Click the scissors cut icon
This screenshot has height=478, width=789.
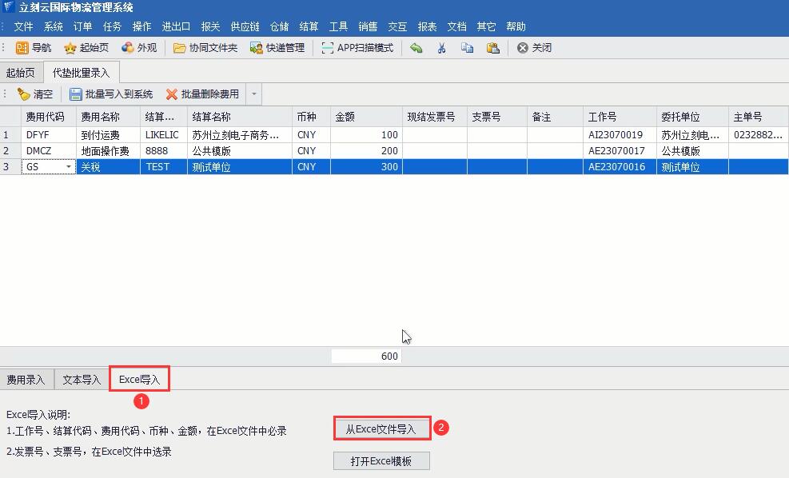point(441,48)
